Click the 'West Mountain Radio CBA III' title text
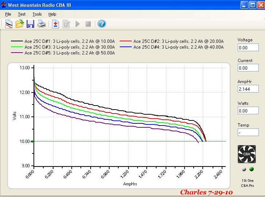Viewport: 265px width, 197px height. point(39,5)
